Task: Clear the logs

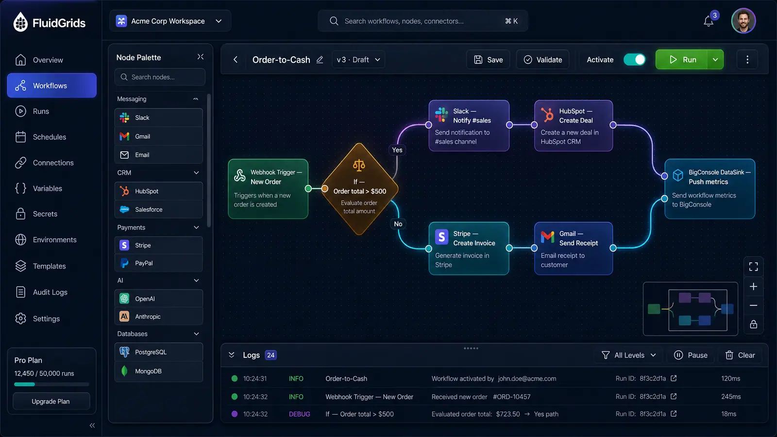Action: (740, 355)
